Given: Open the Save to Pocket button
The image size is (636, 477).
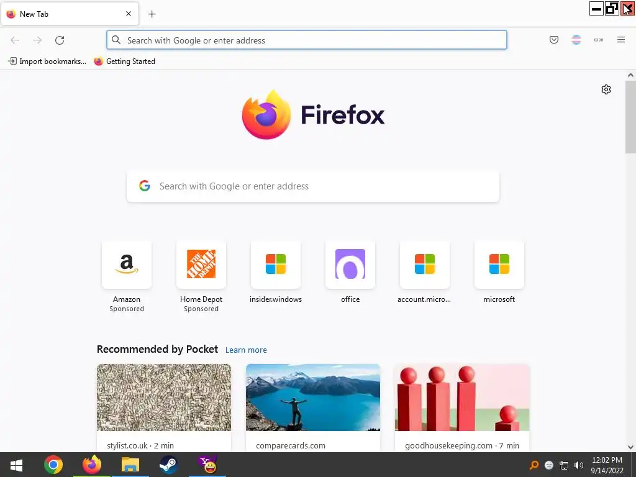Looking at the screenshot, I should (553, 40).
